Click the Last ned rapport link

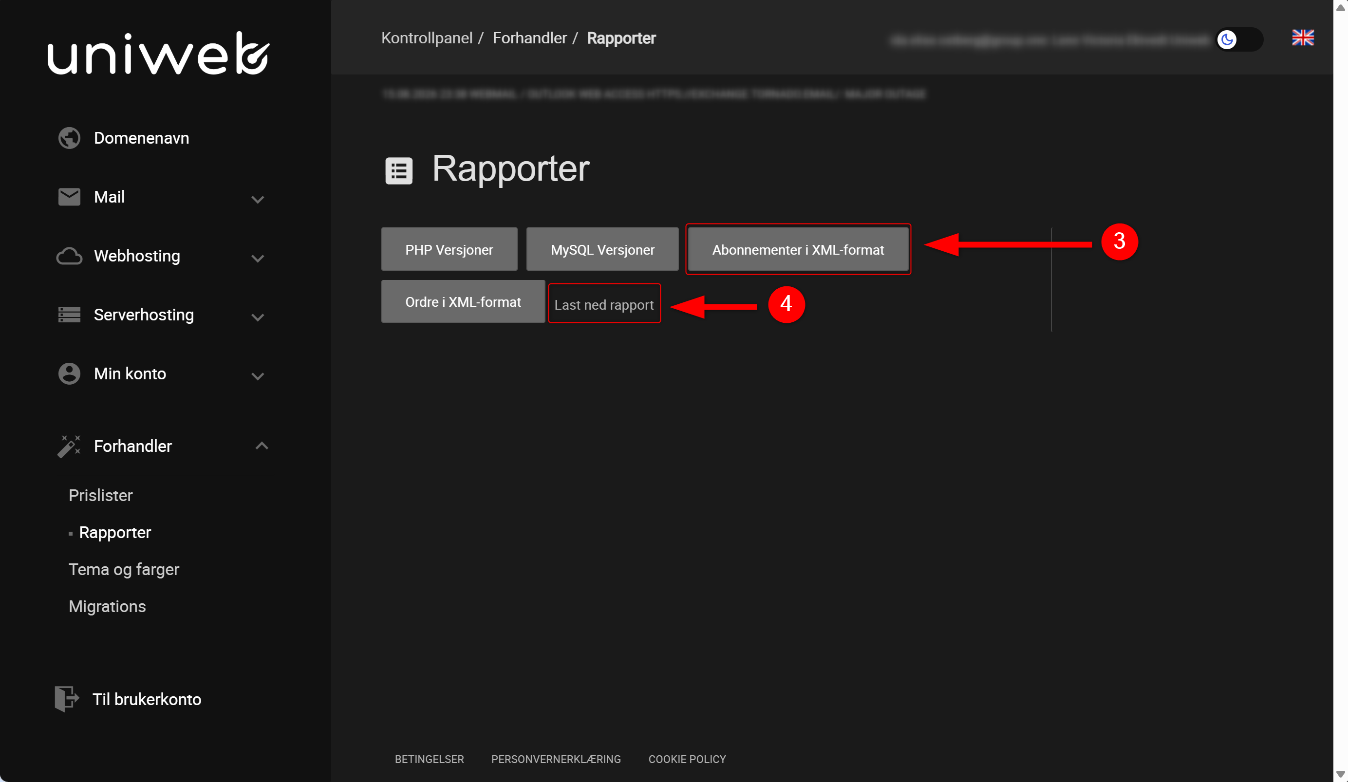[x=604, y=304]
